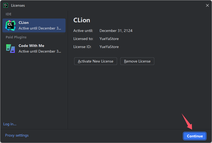The width and height of the screenshot is (212, 143).
Task: Click the Continue button
Action: (x=195, y=136)
